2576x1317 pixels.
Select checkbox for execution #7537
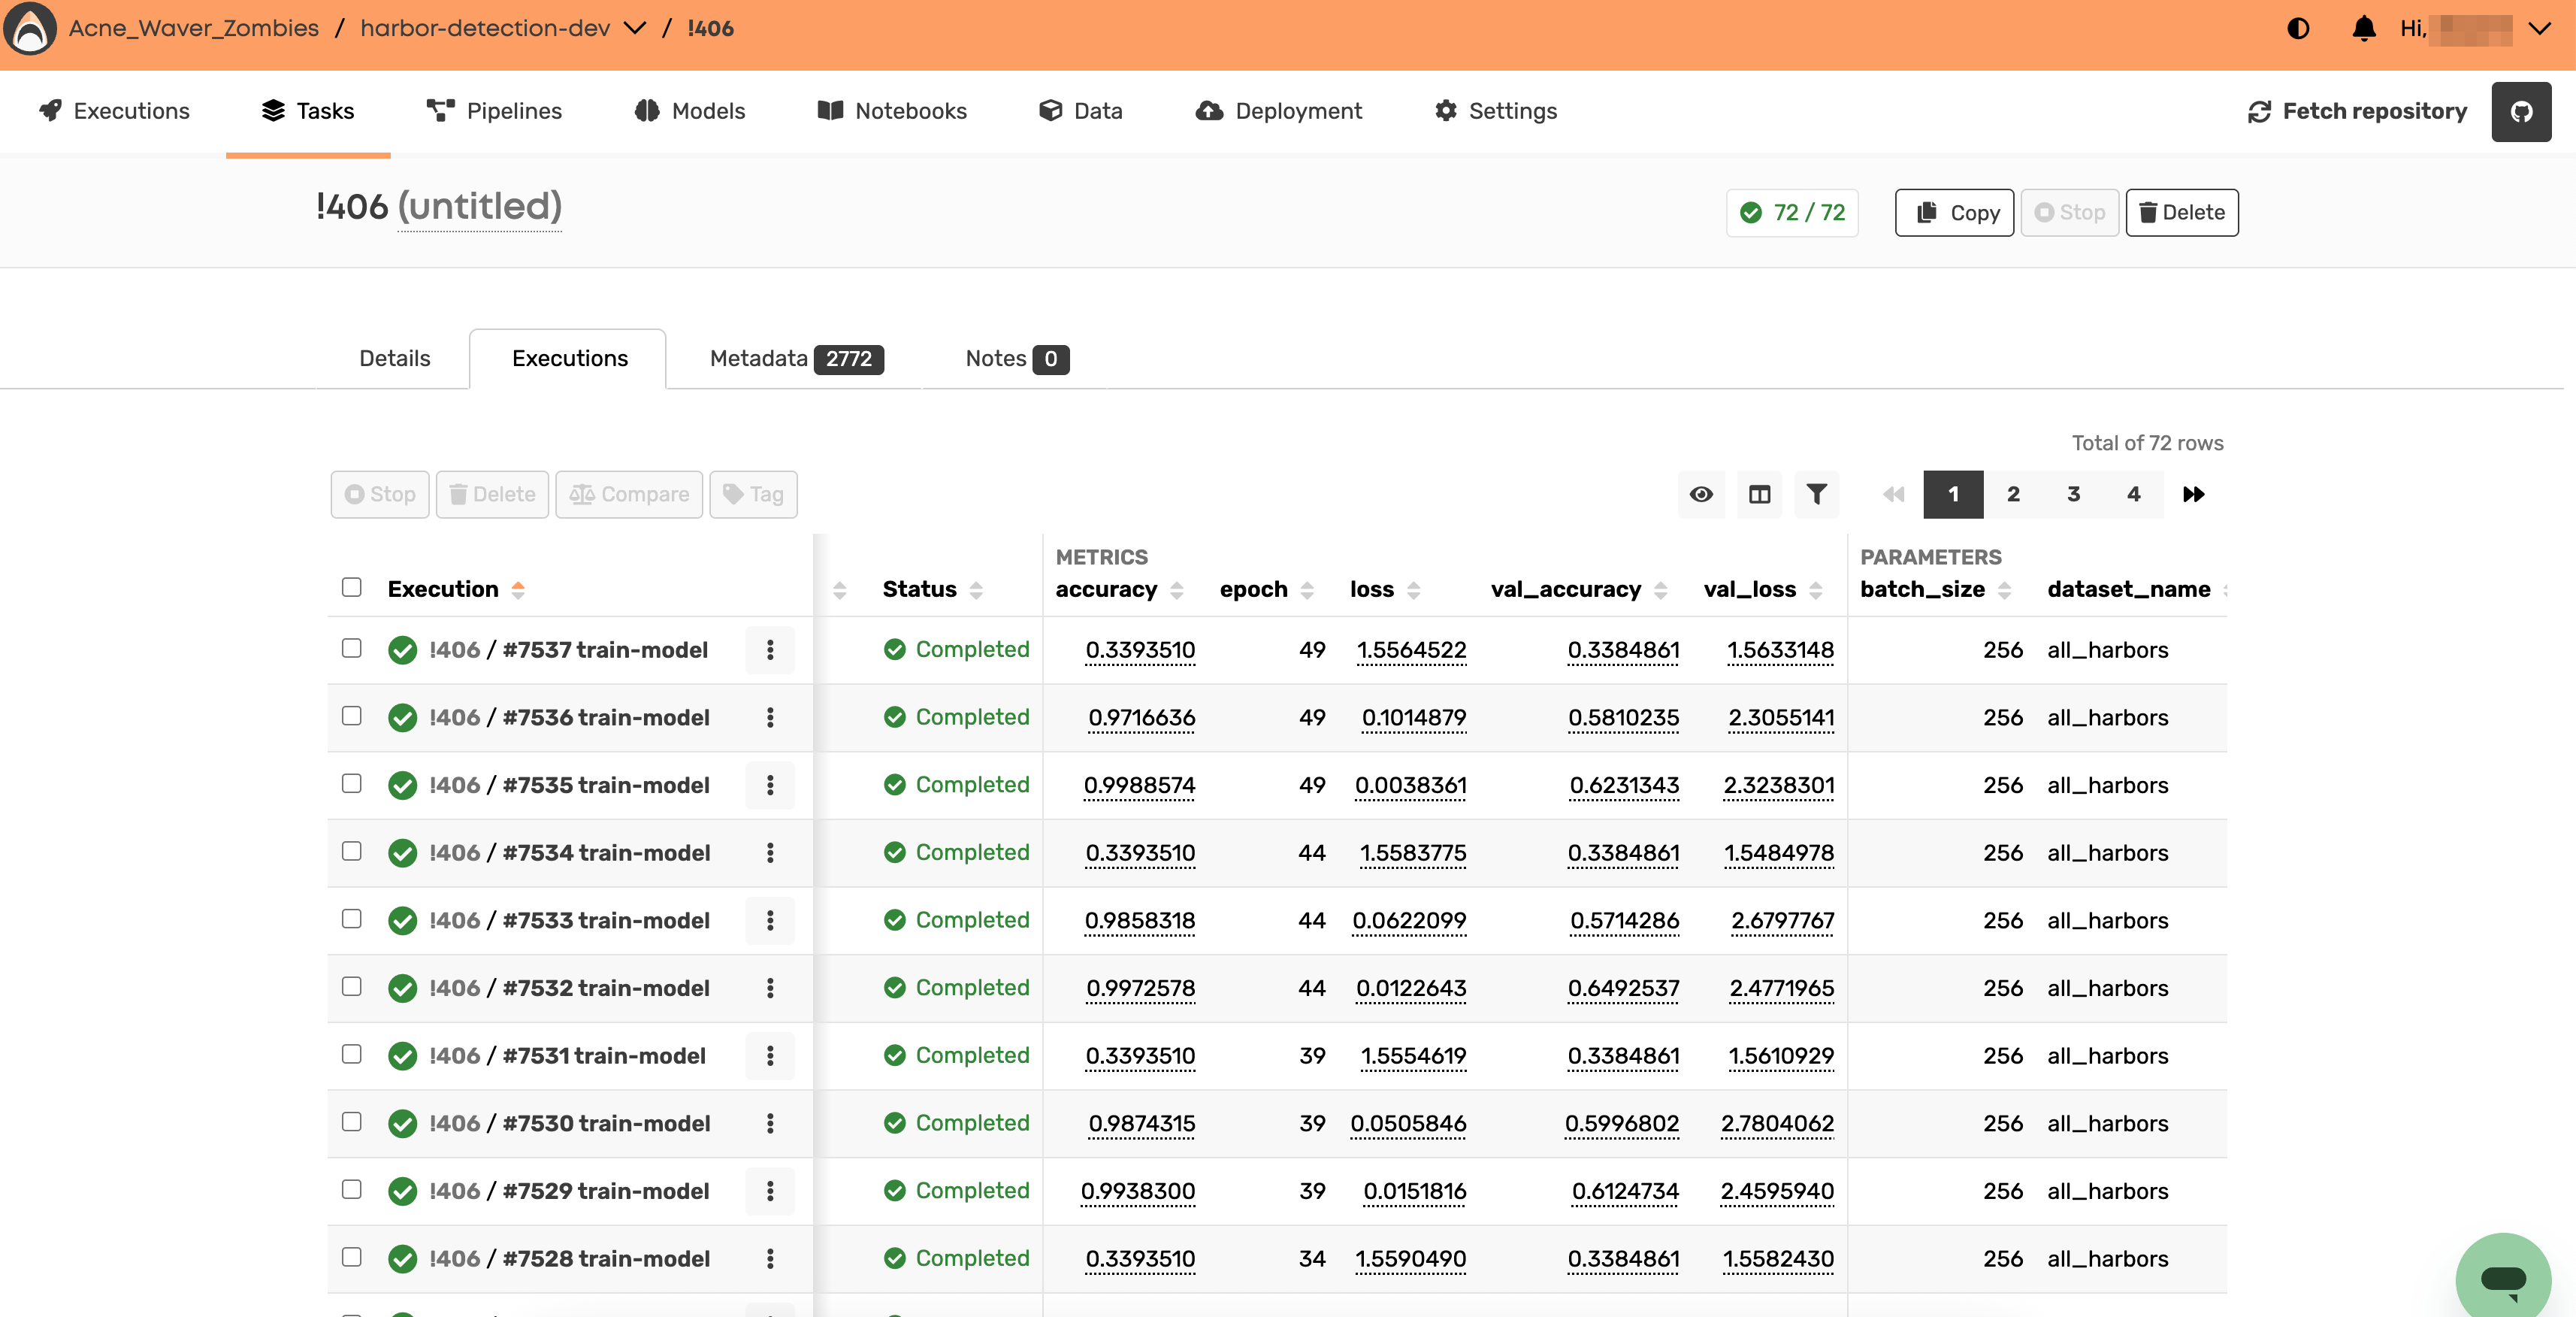point(351,648)
